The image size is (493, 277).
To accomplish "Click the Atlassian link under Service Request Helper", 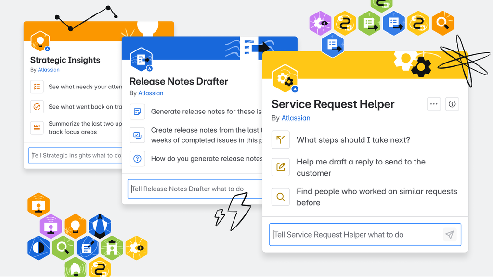I will [x=296, y=118].
